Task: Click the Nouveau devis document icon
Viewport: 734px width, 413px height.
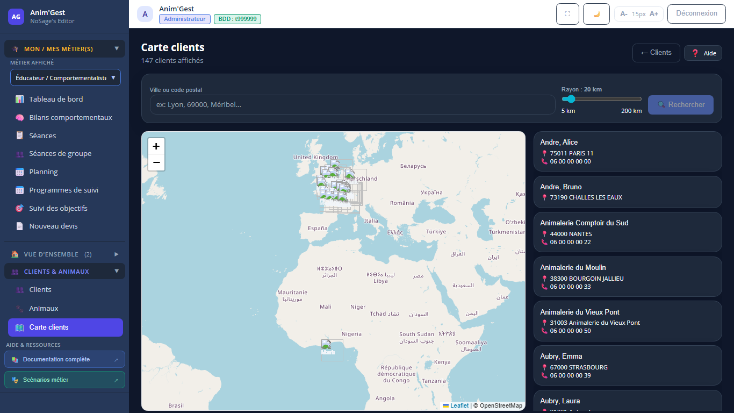Action: (20, 226)
